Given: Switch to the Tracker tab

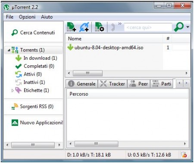Looking at the screenshot, I should coord(113,83).
